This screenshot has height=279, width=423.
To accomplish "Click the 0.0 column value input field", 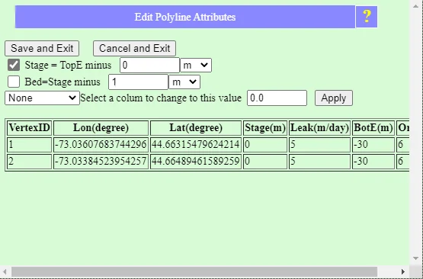I will point(277,98).
